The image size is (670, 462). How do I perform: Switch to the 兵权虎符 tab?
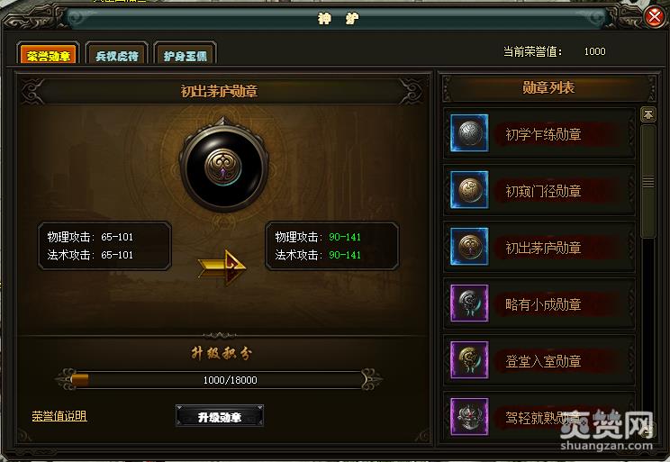[x=117, y=56]
